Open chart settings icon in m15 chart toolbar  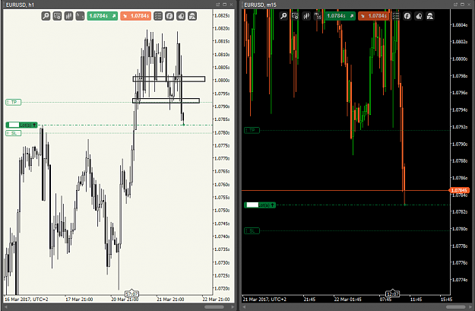[x=295, y=16]
